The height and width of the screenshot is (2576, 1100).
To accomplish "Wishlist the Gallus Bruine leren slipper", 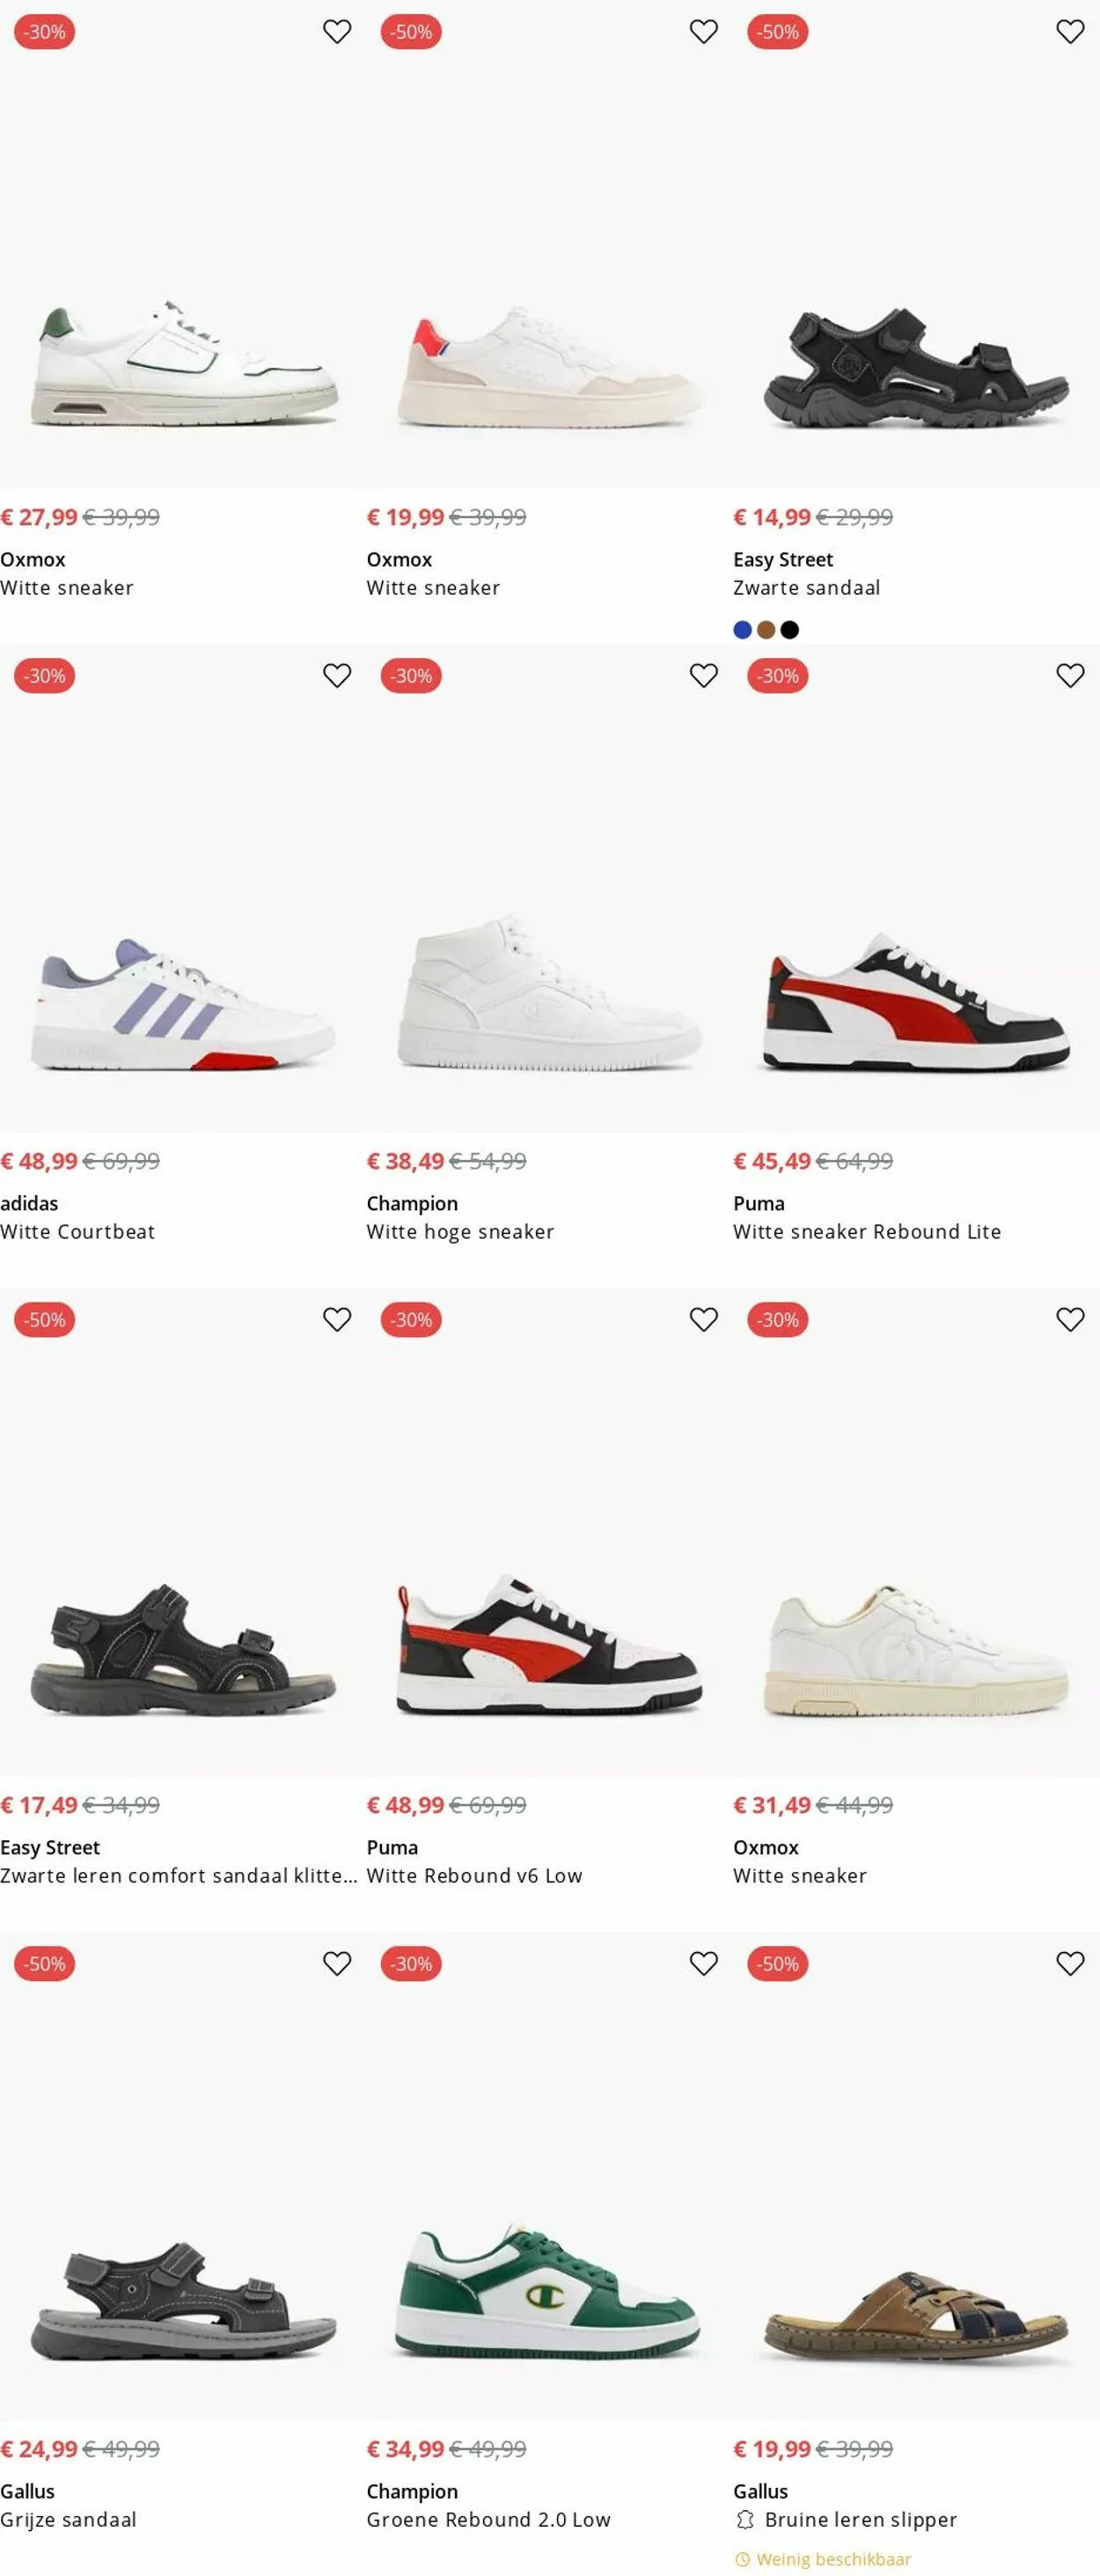I will [1070, 1964].
